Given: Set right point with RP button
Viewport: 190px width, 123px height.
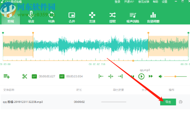Looking at the screenshot, I should [62, 76].
